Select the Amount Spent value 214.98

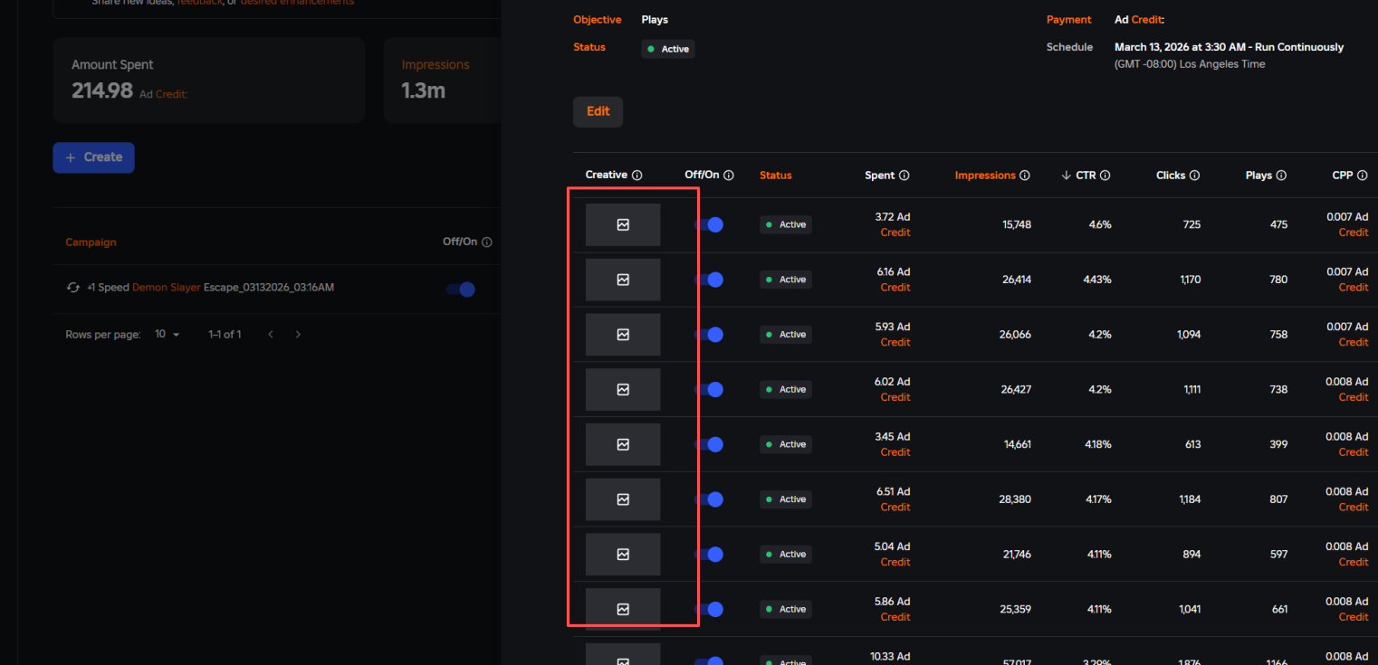click(102, 90)
